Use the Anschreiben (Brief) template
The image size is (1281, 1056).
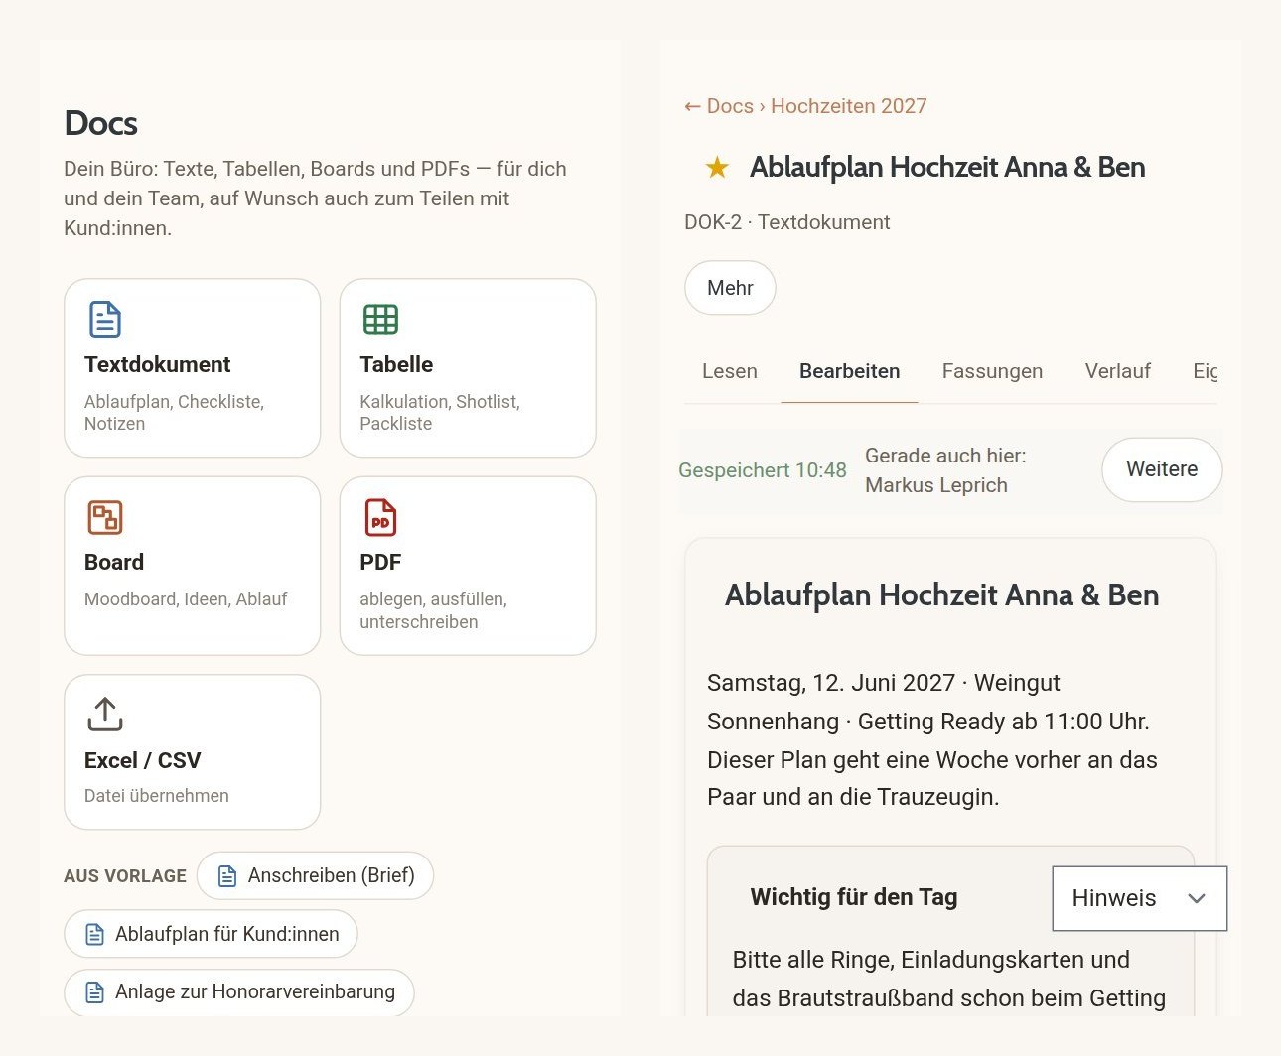[315, 876]
